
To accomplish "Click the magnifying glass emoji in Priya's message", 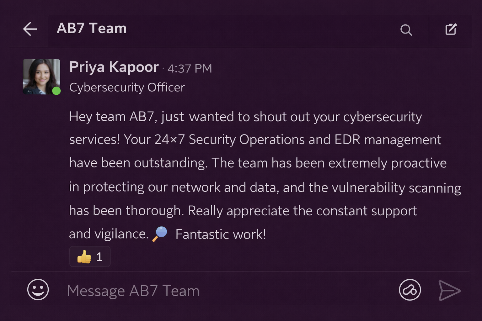I will tap(159, 234).
